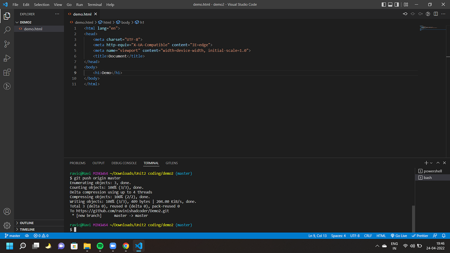450x253 pixels.
Task: Switch to the DEBUG CONSOLE tab
Action: (124, 163)
